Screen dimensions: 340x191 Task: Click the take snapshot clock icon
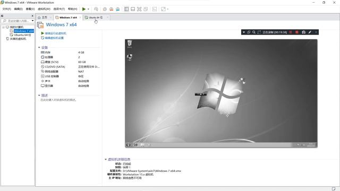[x=105, y=9]
